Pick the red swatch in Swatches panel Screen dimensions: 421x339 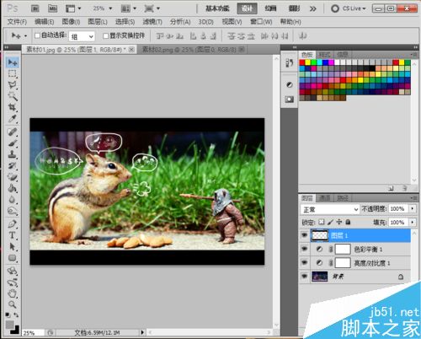(x=302, y=62)
